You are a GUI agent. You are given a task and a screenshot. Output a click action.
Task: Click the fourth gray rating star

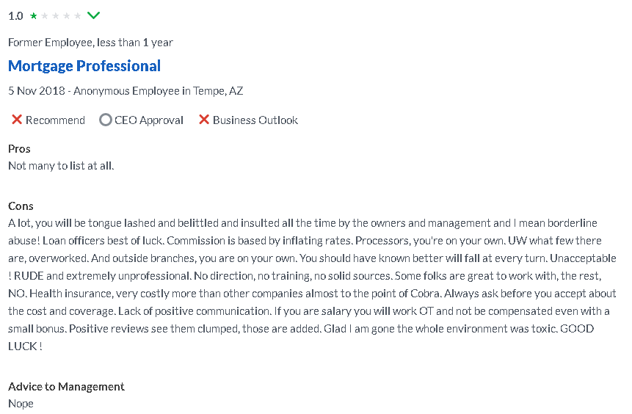click(x=67, y=15)
